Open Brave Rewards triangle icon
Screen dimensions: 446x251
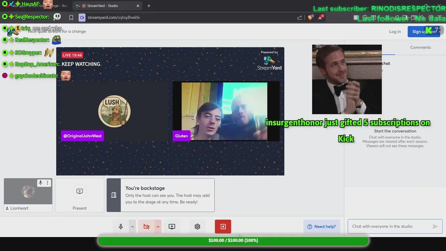[320, 17]
